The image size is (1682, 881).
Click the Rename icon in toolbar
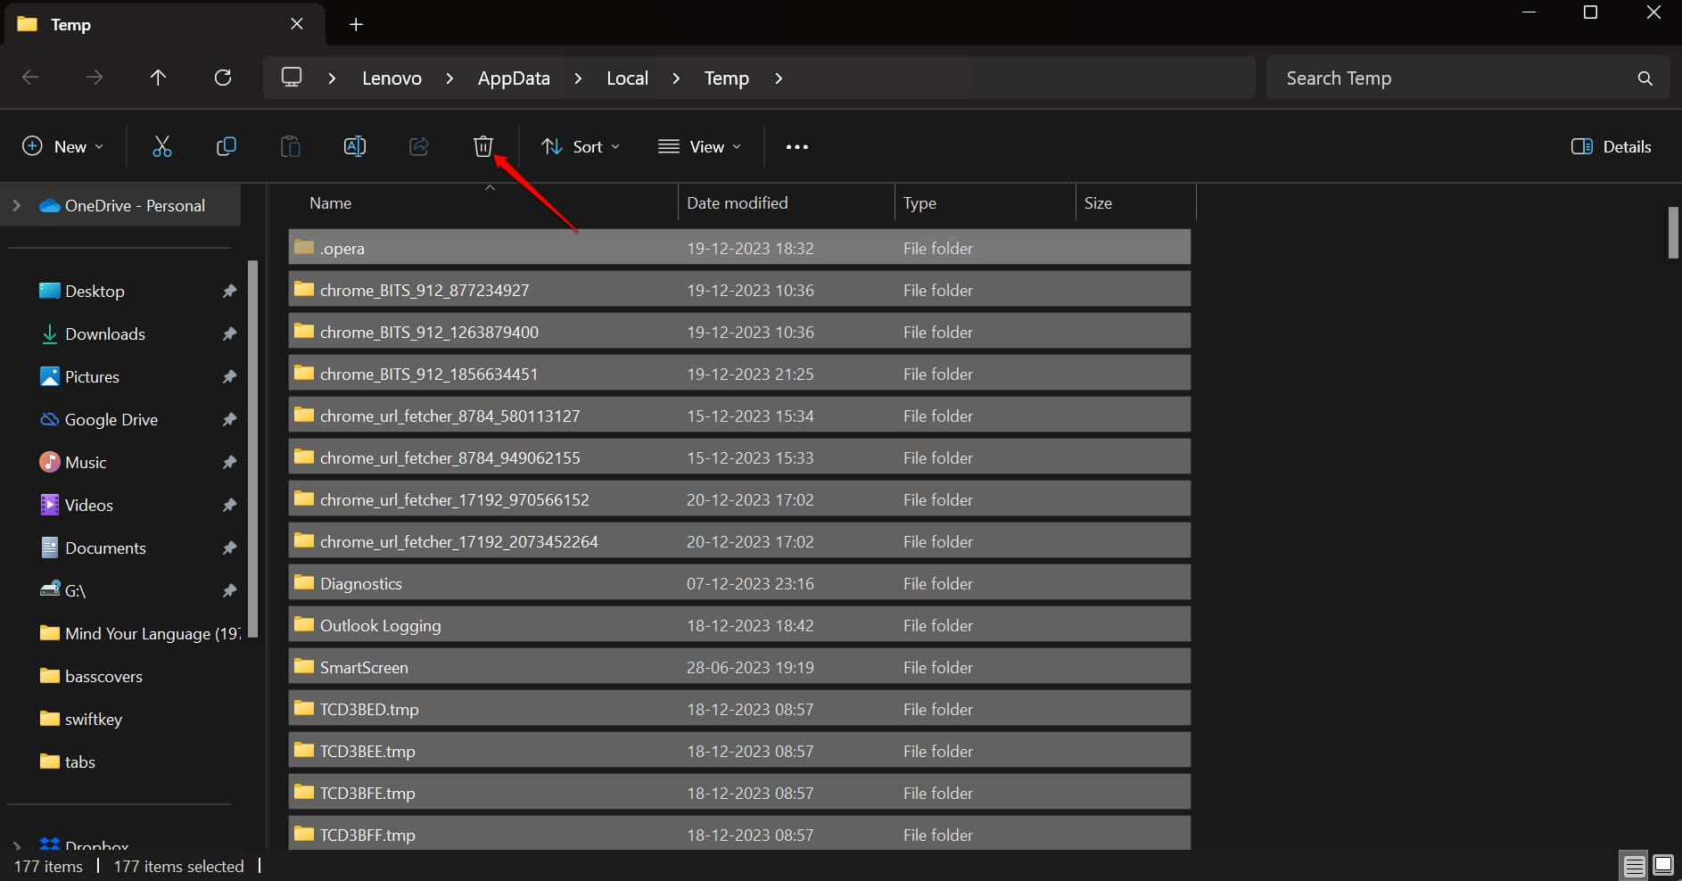click(355, 146)
